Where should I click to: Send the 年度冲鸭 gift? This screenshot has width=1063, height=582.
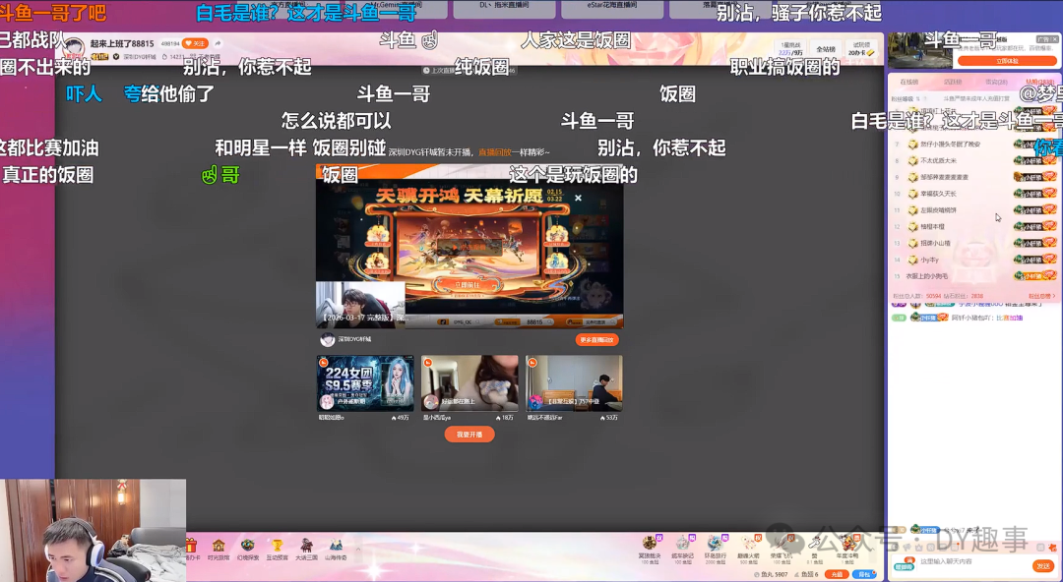[847, 544]
